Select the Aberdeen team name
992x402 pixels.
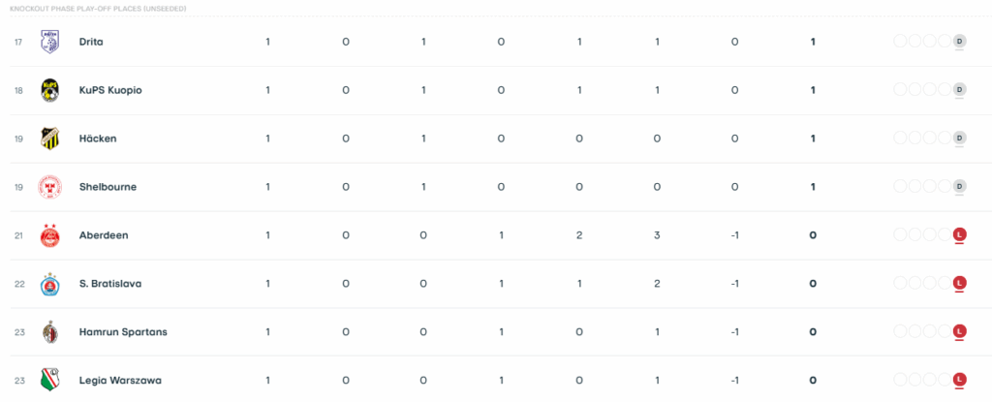pyautogui.click(x=104, y=235)
